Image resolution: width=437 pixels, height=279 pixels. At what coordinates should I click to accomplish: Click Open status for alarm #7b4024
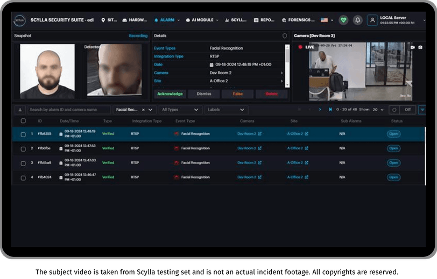click(x=393, y=177)
